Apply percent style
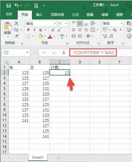This screenshot has width=132, height=162. point(115,30)
